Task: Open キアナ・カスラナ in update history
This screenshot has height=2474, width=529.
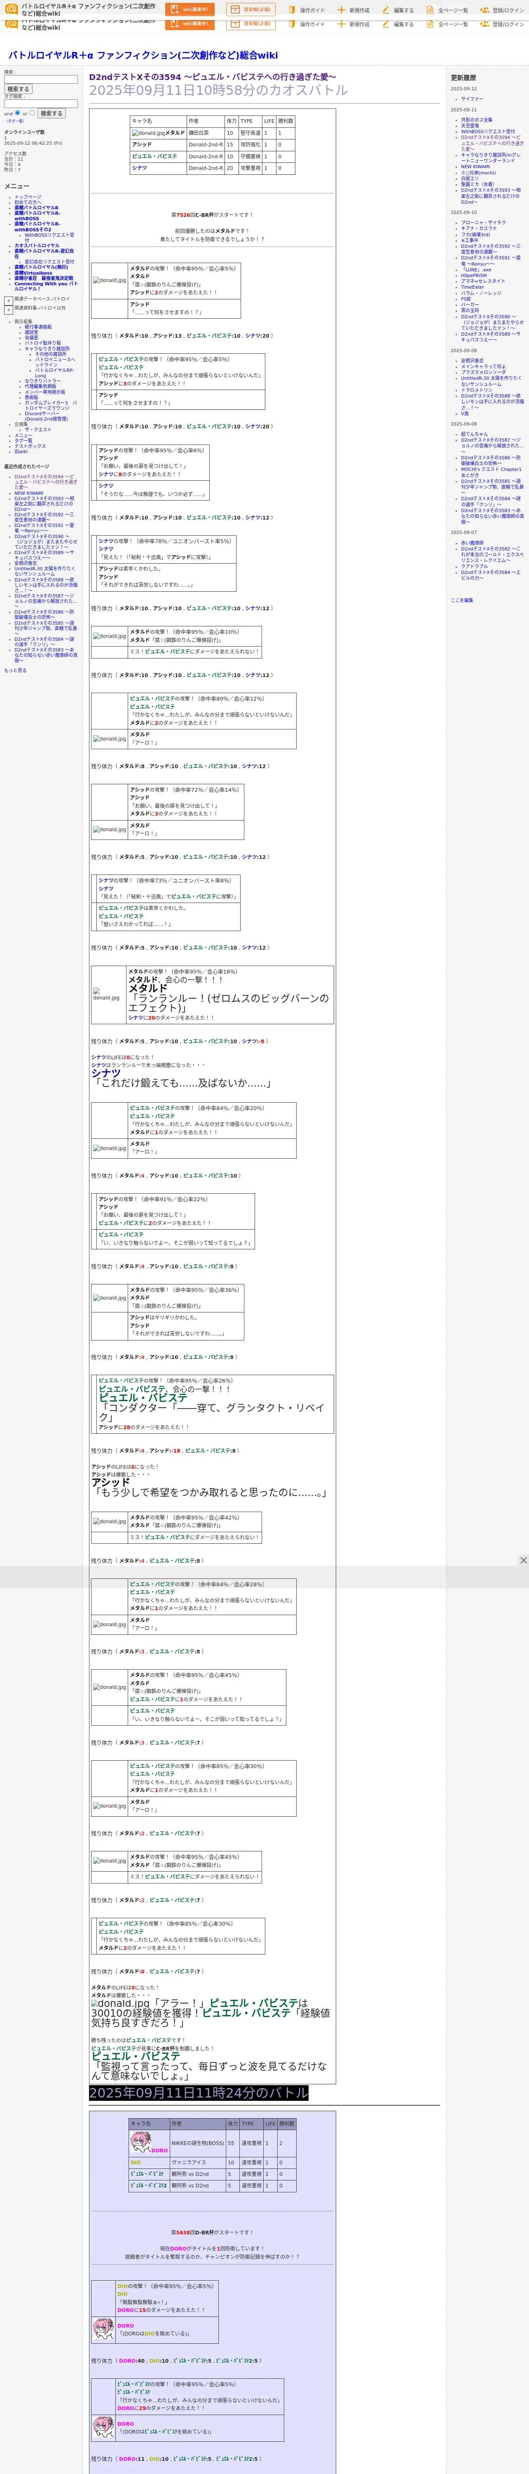Action: pyautogui.click(x=479, y=228)
